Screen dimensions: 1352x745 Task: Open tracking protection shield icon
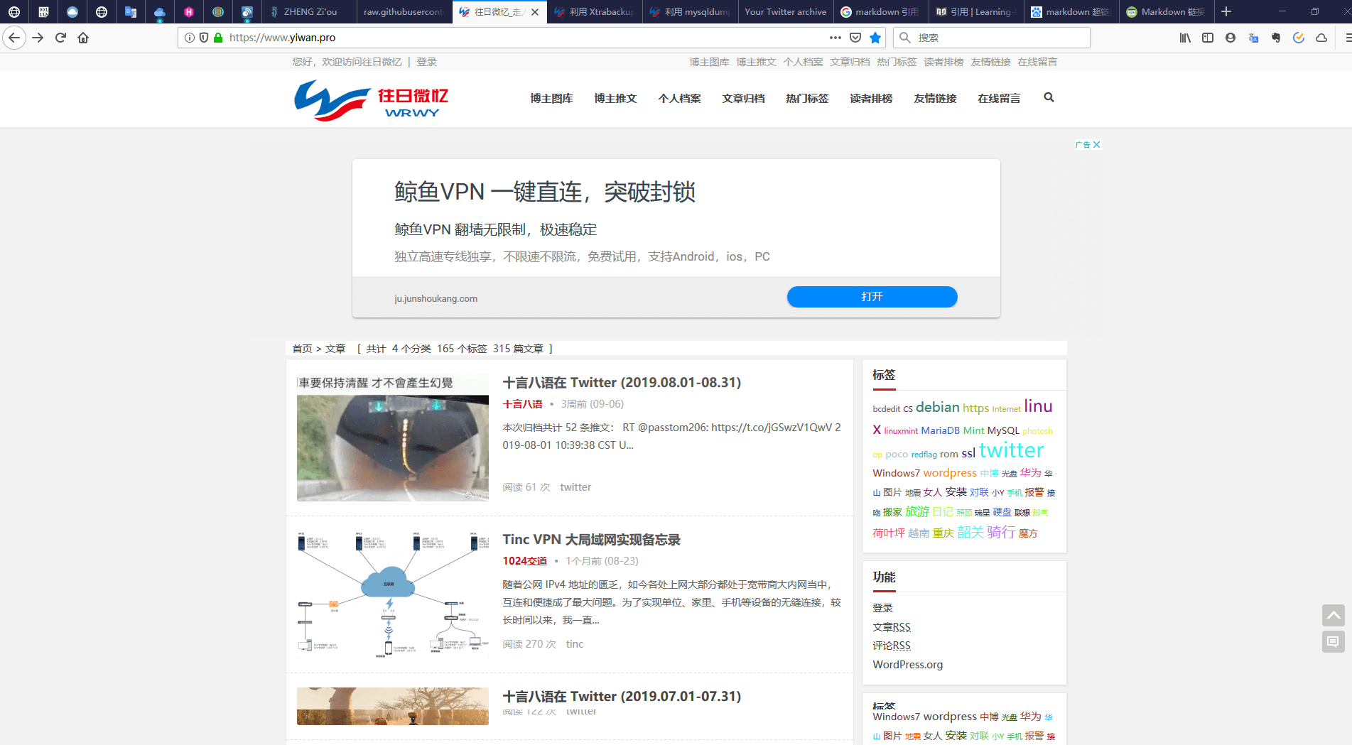[204, 38]
